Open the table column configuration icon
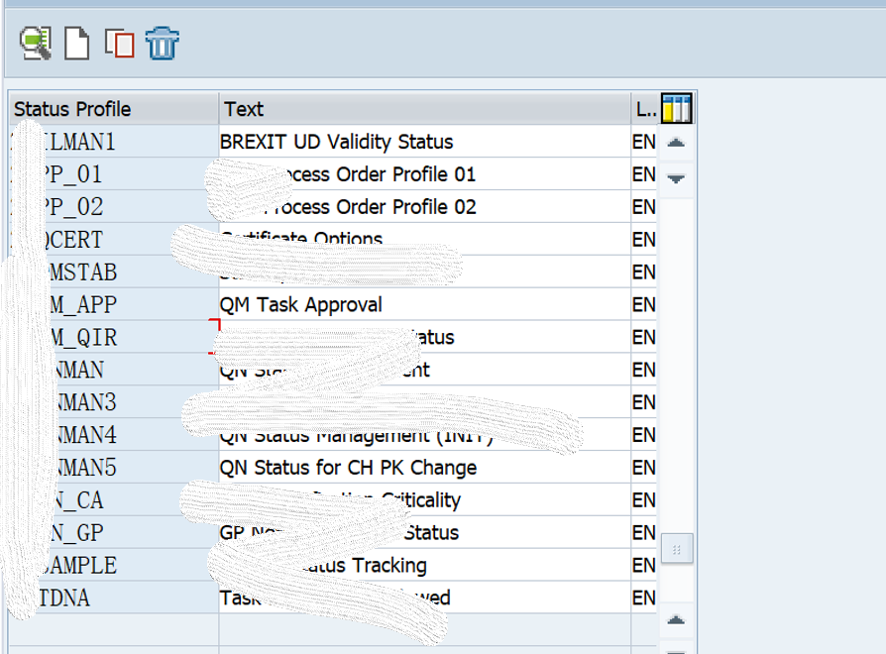Image resolution: width=886 pixels, height=654 pixels. (x=676, y=108)
